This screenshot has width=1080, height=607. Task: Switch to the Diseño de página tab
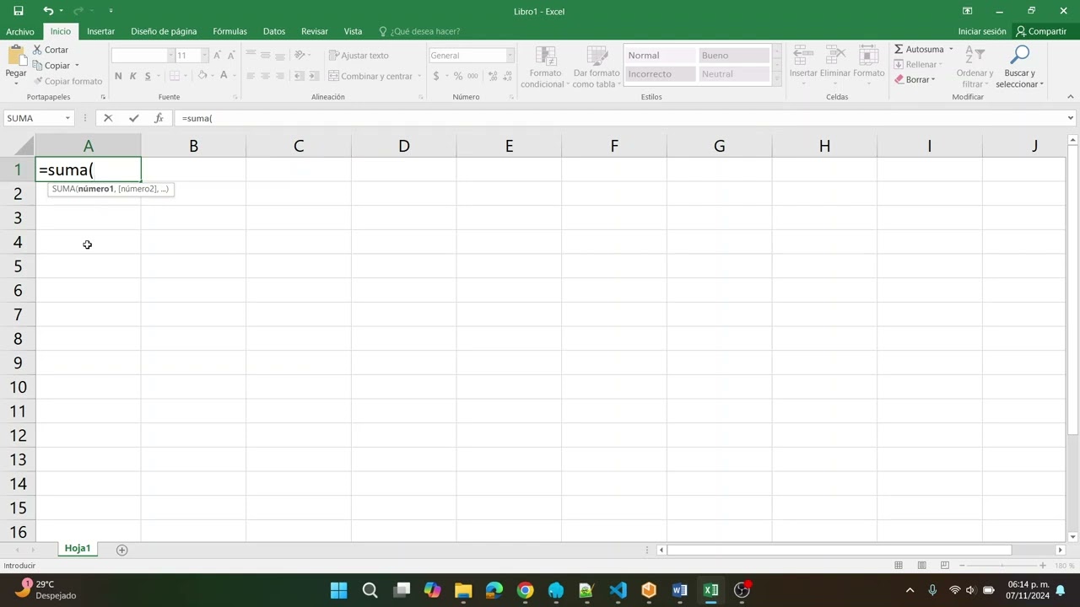point(164,31)
